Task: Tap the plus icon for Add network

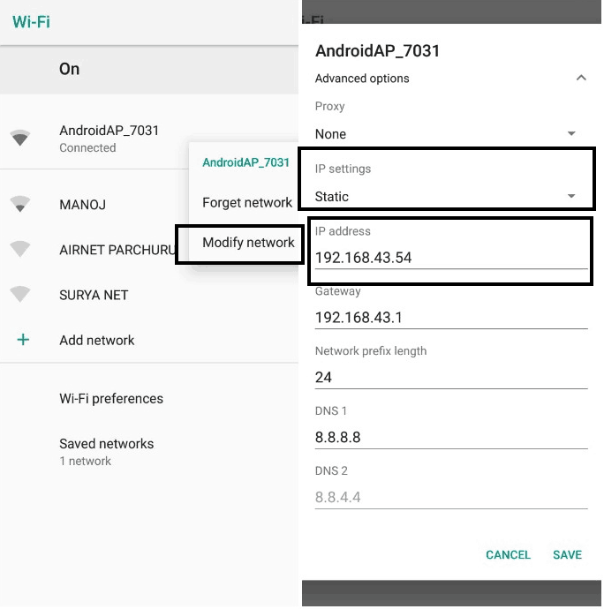Action: point(23,340)
